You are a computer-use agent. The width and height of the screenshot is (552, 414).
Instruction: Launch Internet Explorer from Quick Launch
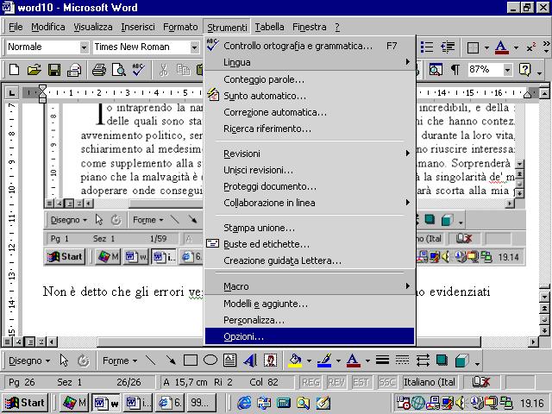tap(243, 403)
